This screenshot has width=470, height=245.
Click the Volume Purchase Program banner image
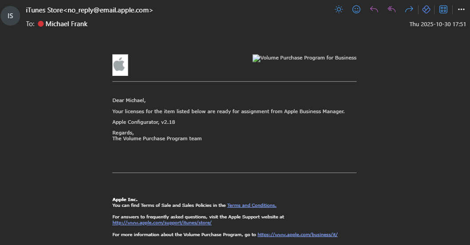coord(304,58)
